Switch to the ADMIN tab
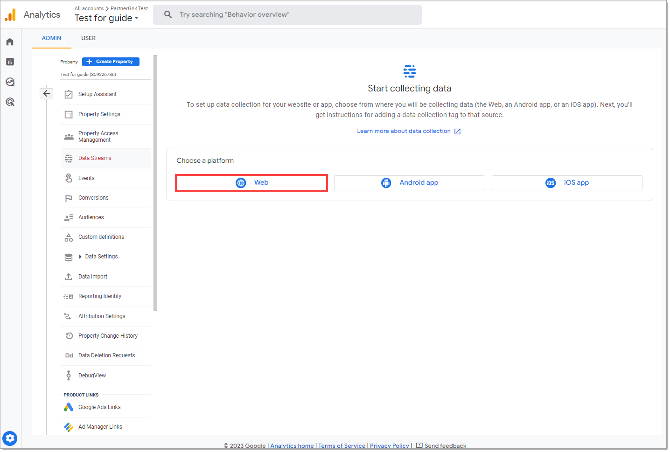This screenshot has height=452, width=670. point(51,38)
